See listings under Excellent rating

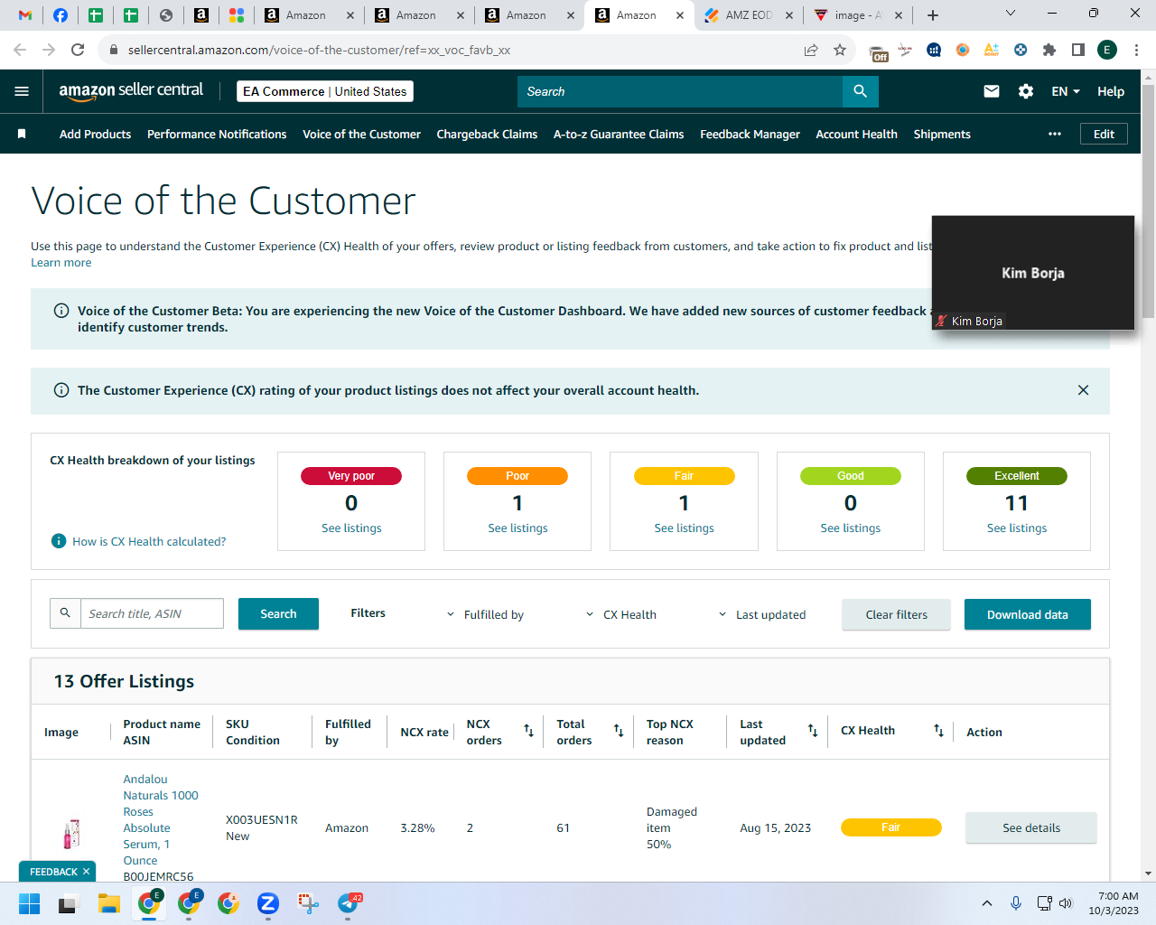(1017, 528)
